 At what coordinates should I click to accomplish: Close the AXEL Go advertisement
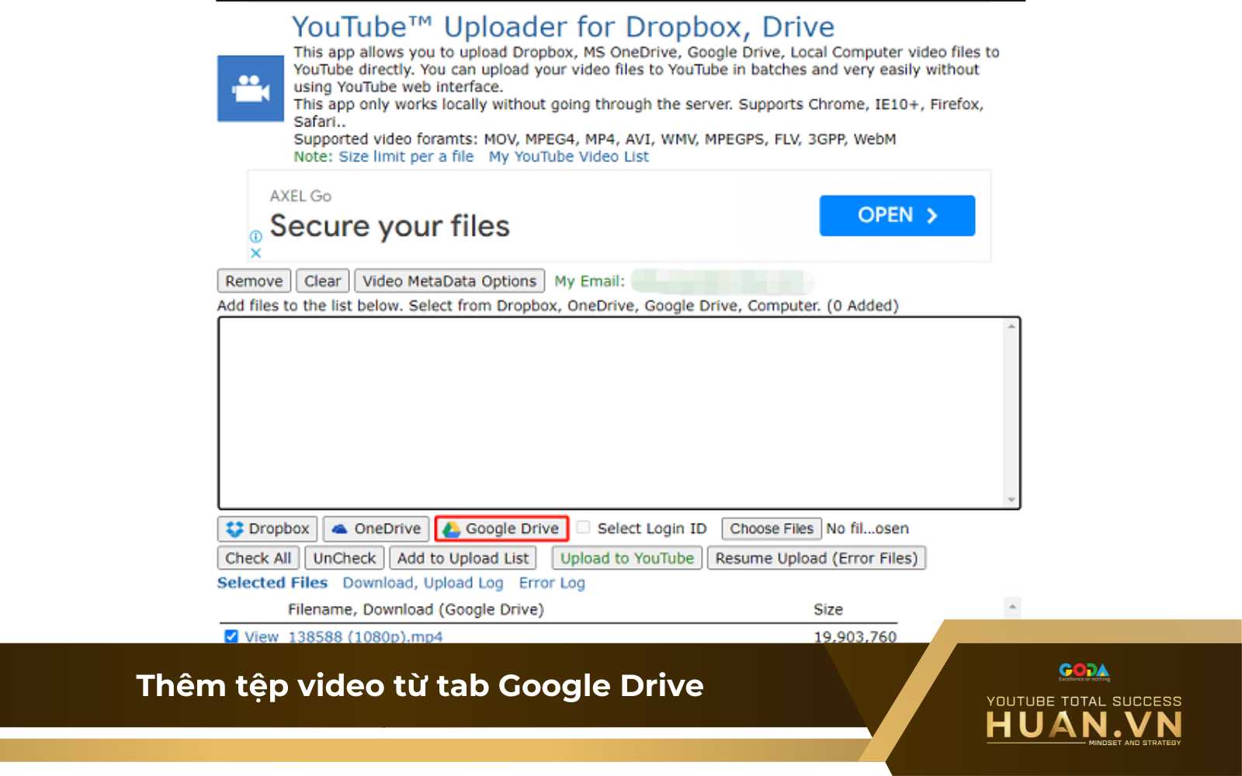(255, 253)
